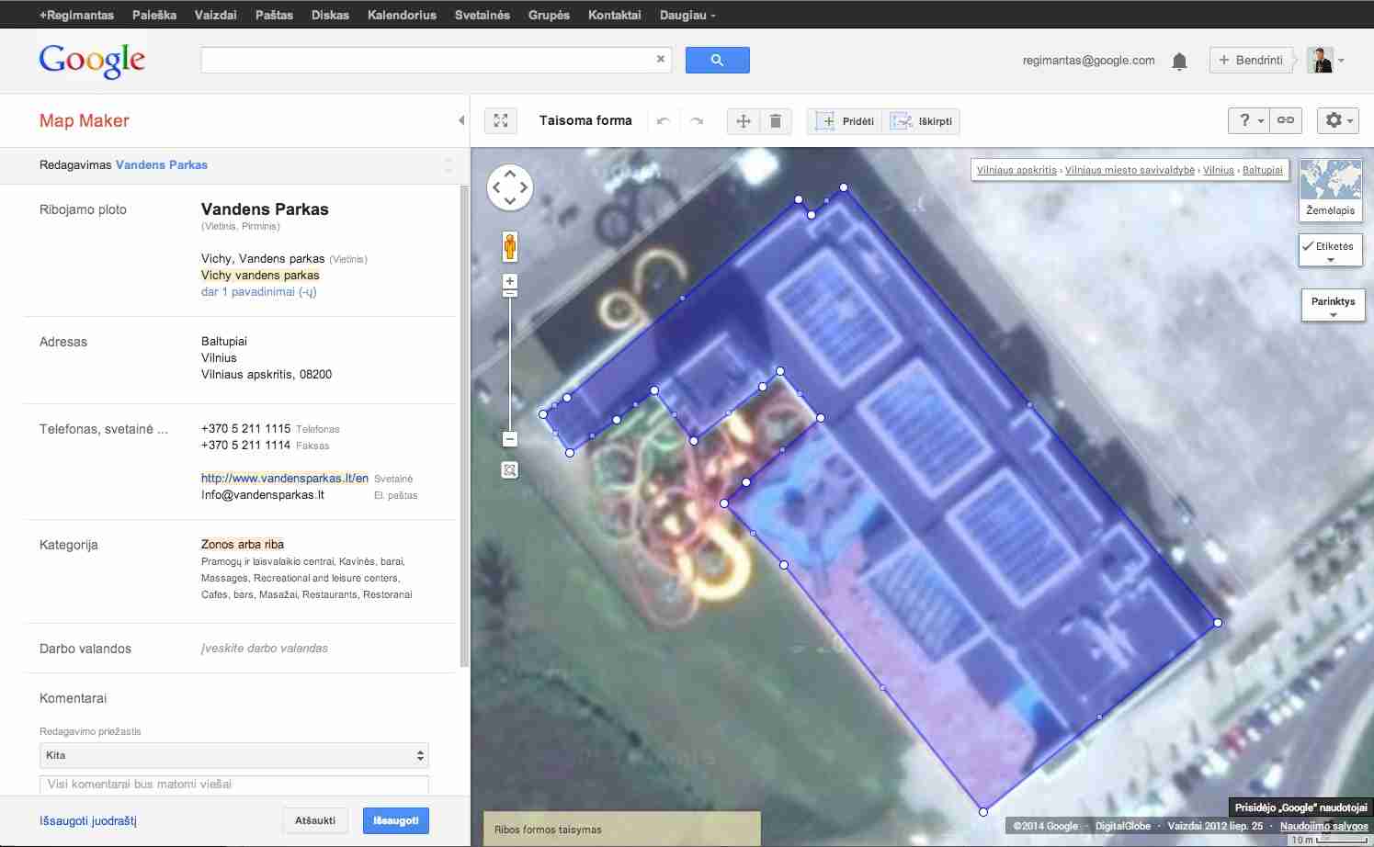Open the Kita reason dropdown

pyautogui.click(x=234, y=755)
